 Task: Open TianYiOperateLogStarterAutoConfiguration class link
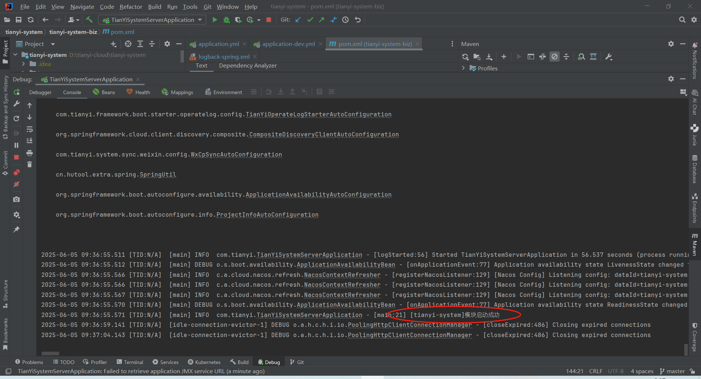pos(318,115)
